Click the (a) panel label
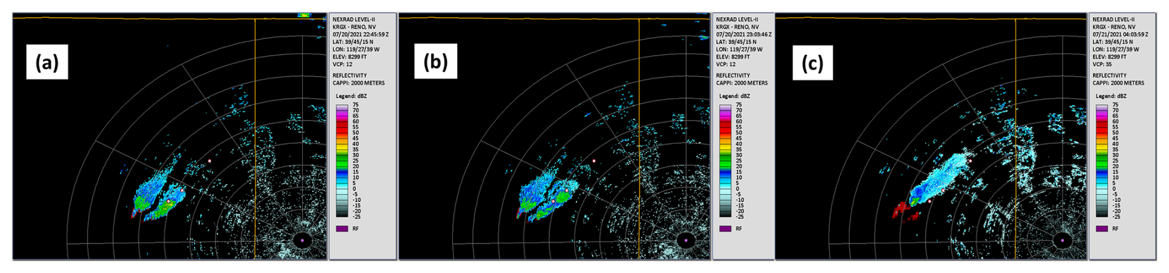This screenshot has height=273, width=1169. click(47, 62)
